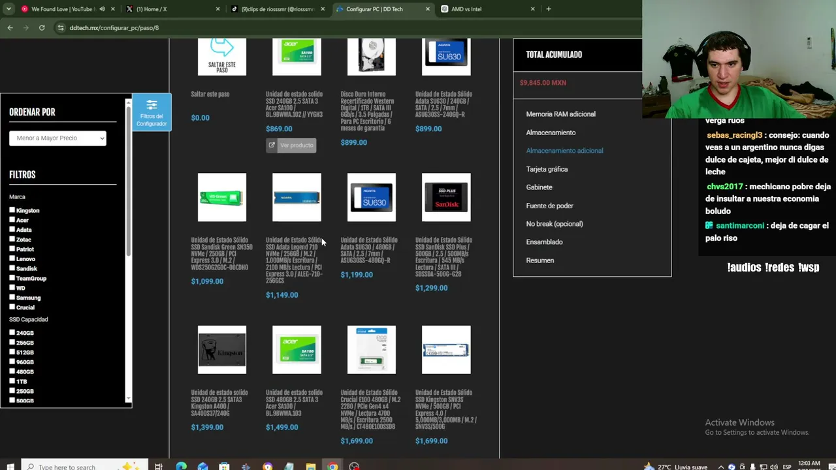The width and height of the screenshot is (836, 470).
Task: Go to the Fuente de poder step
Action: tap(550, 206)
